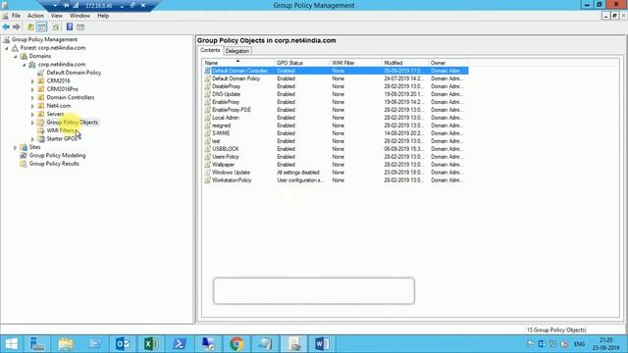This screenshot has width=628, height=353.
Task: Select the Group Policy Objects tree node
Action: click(72, 122)
